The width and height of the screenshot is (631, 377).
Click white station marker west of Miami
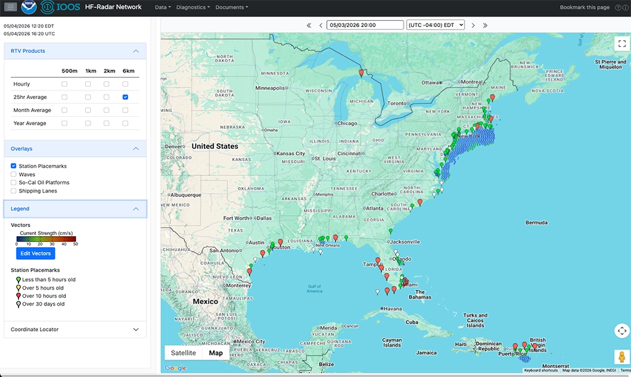pos(378,292)
